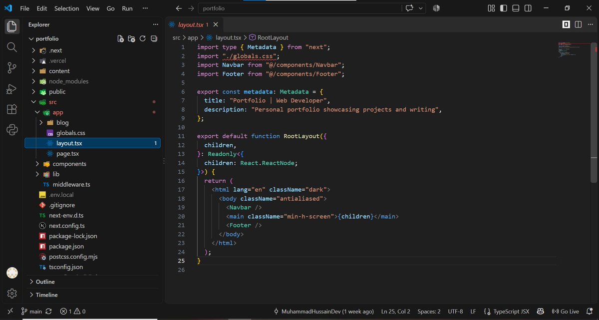Open the Go menu
This screenshot has height=320, width=599.
111,8
